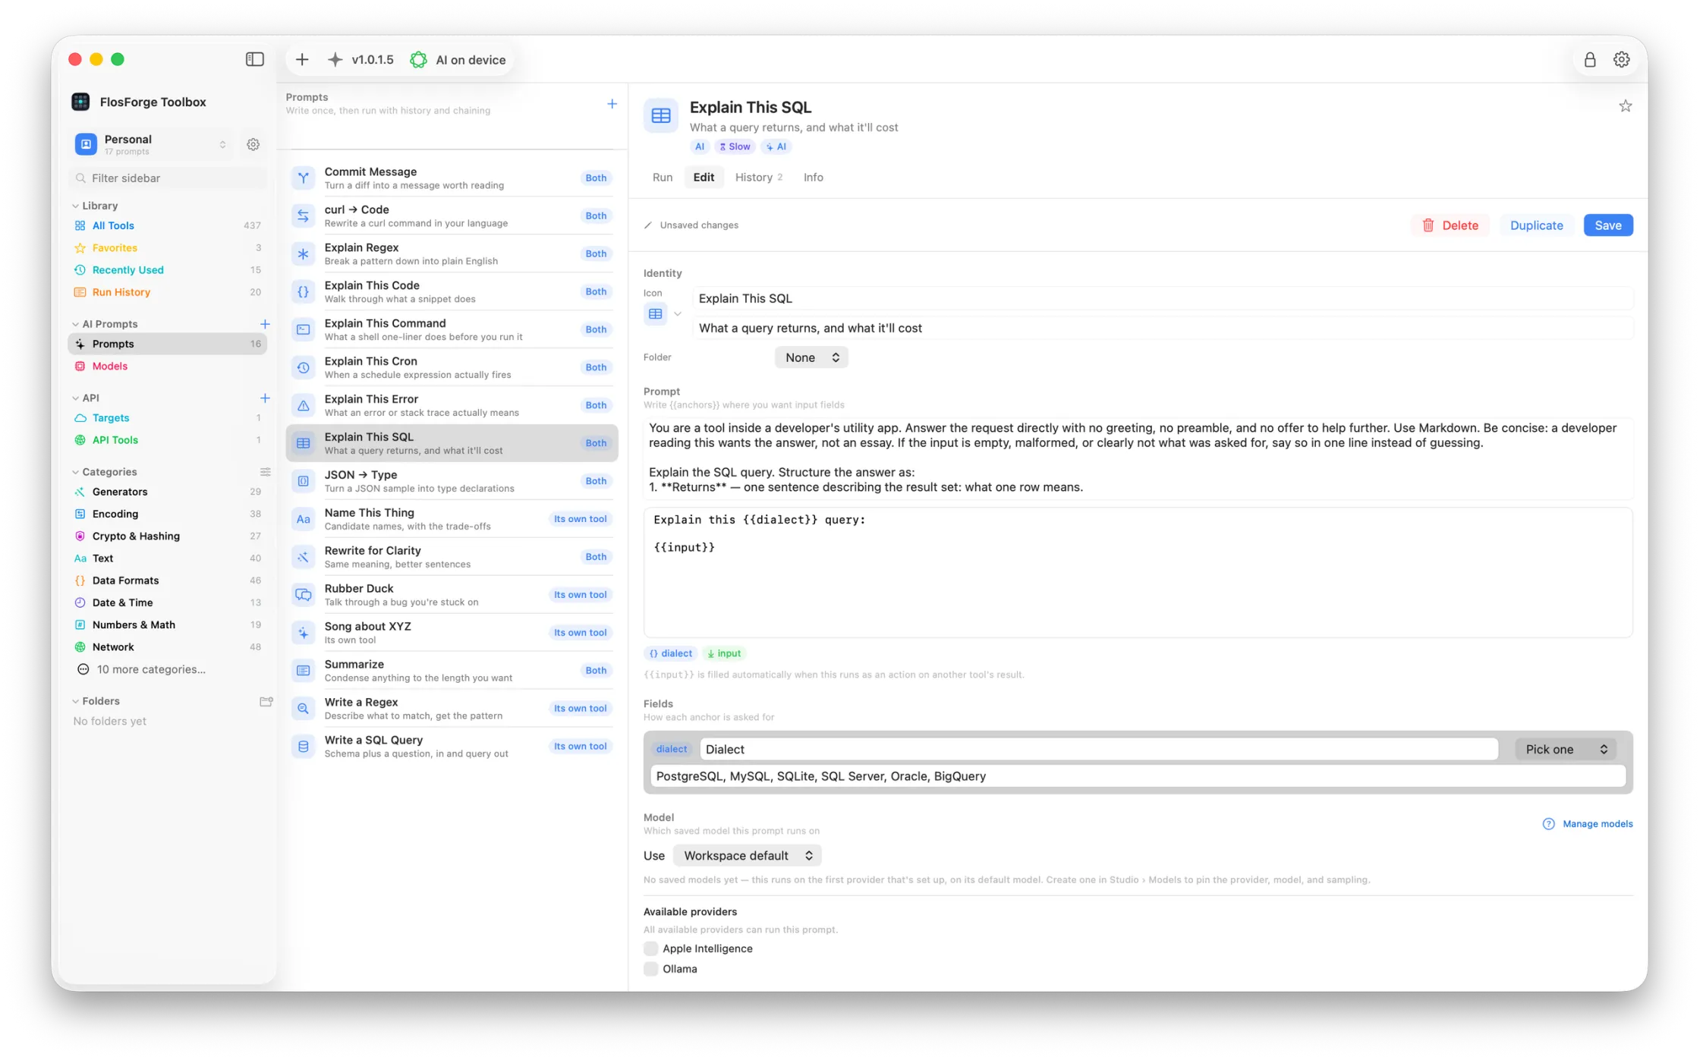Add a new prompt with Prompts header plus
The height and width of the screenshot is (1060, 1700).
[612, 104]
